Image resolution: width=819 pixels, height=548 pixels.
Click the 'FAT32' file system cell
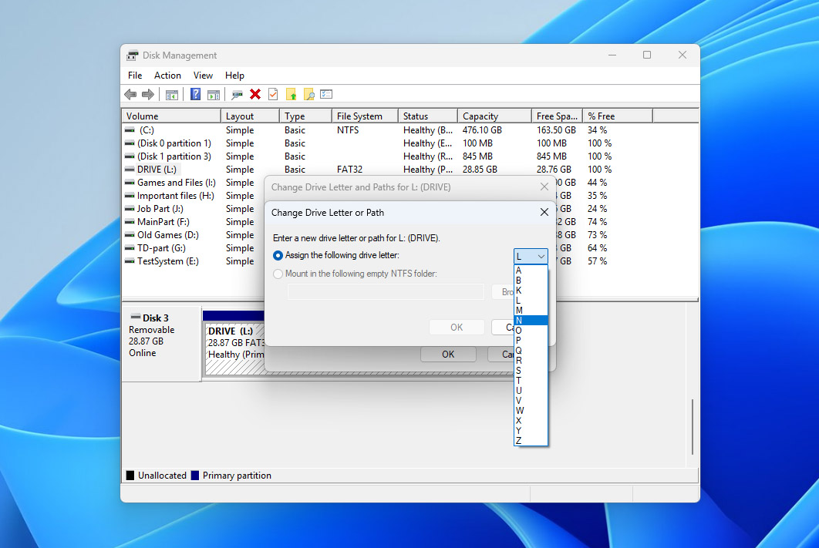point(349,169)
